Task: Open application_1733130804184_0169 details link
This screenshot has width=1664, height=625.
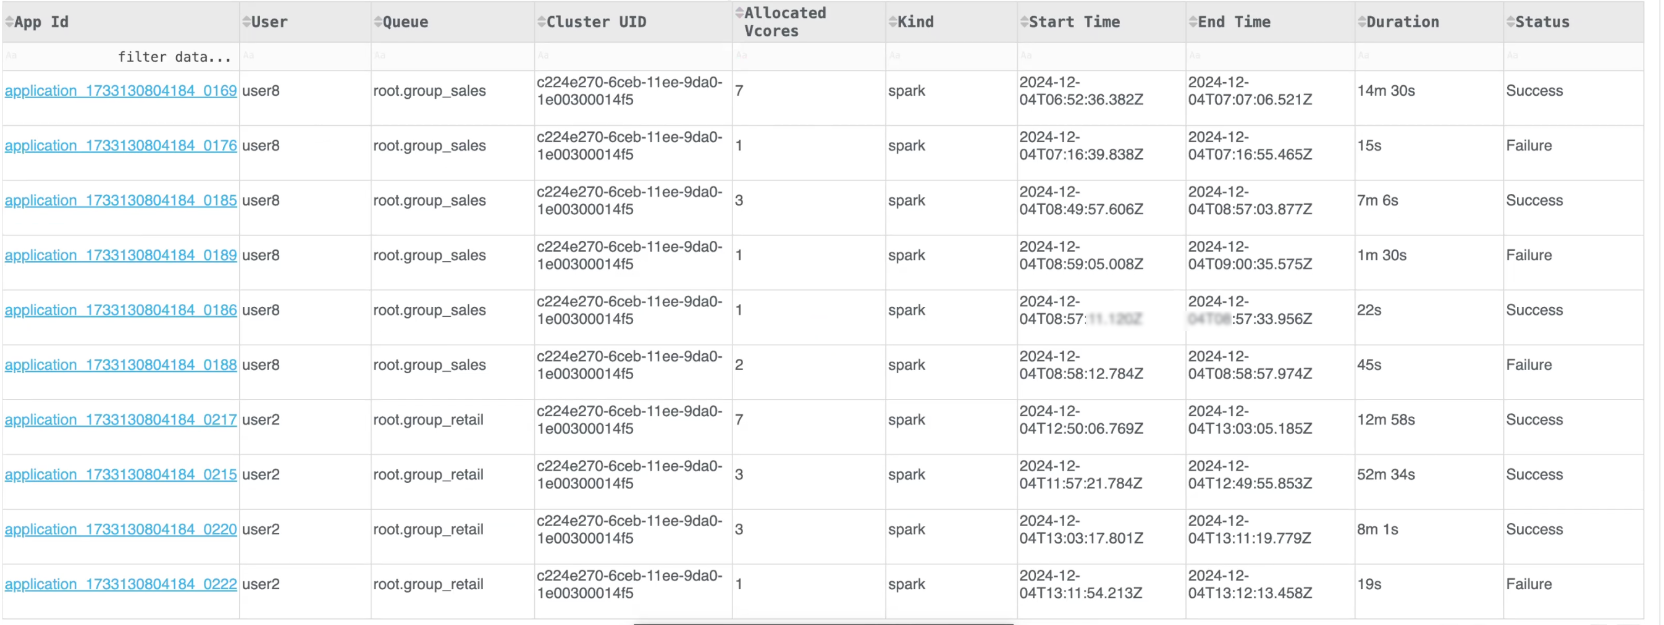Action: coord(120,90)
